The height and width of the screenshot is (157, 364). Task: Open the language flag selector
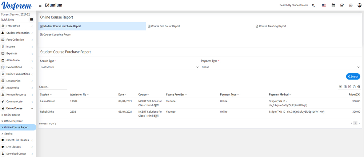324,5
